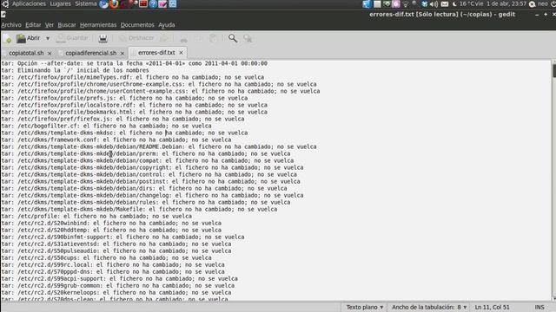This screenshot has width=556, height=312.
Task: Click the cut scissors icon
Action: (183, 38)
